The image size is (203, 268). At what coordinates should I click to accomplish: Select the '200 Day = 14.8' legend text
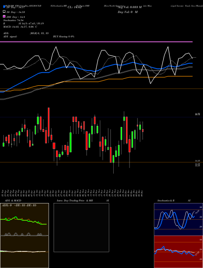[x=15, y=17]
